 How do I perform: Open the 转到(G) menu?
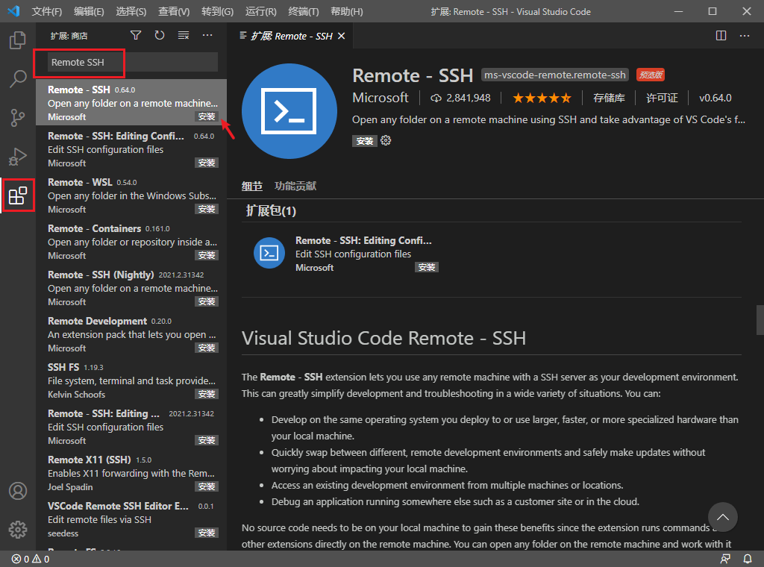coord(217,11)
